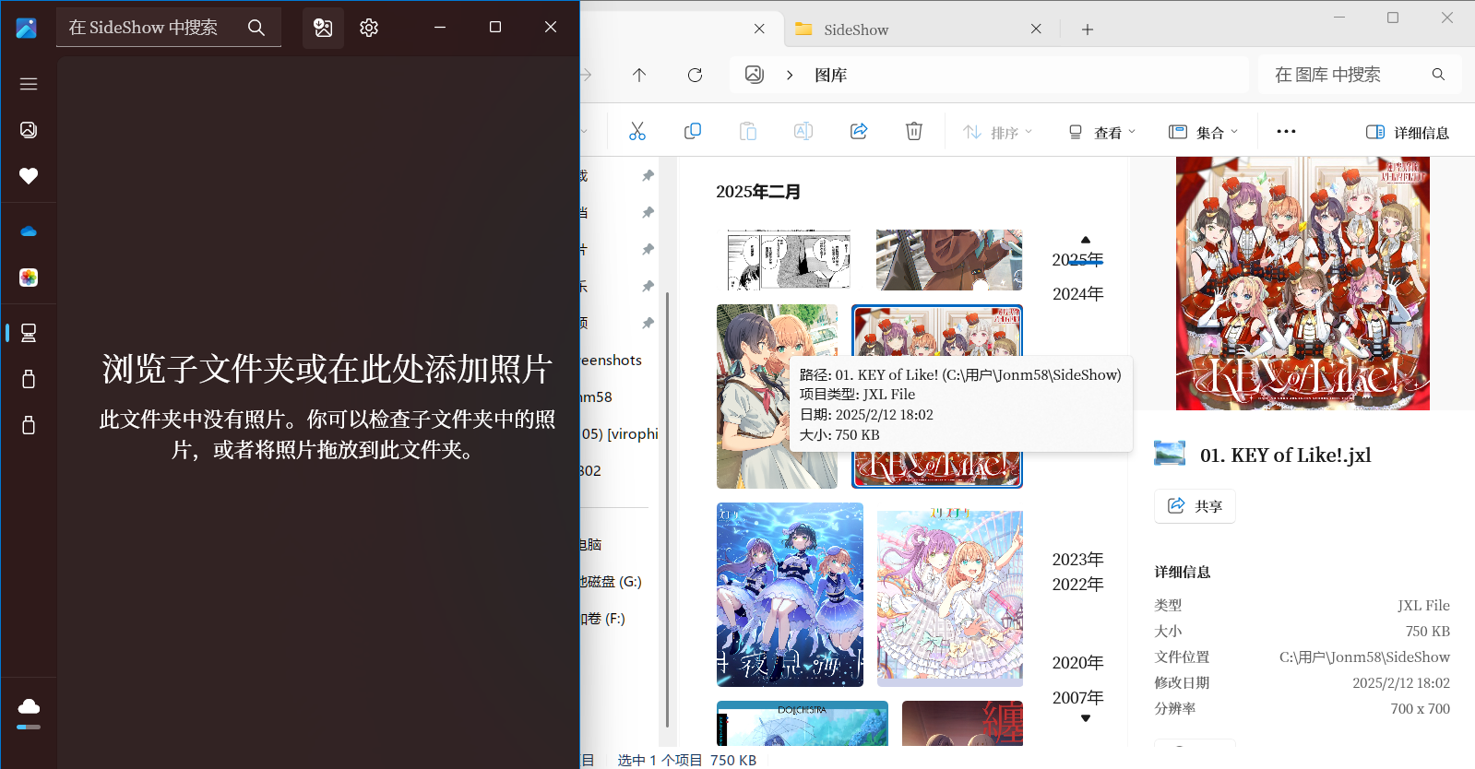The width and height of the screenshot is (1475, 769).
Task: Click first pin icon in navigation pane
Action: [x=648, y=176]
